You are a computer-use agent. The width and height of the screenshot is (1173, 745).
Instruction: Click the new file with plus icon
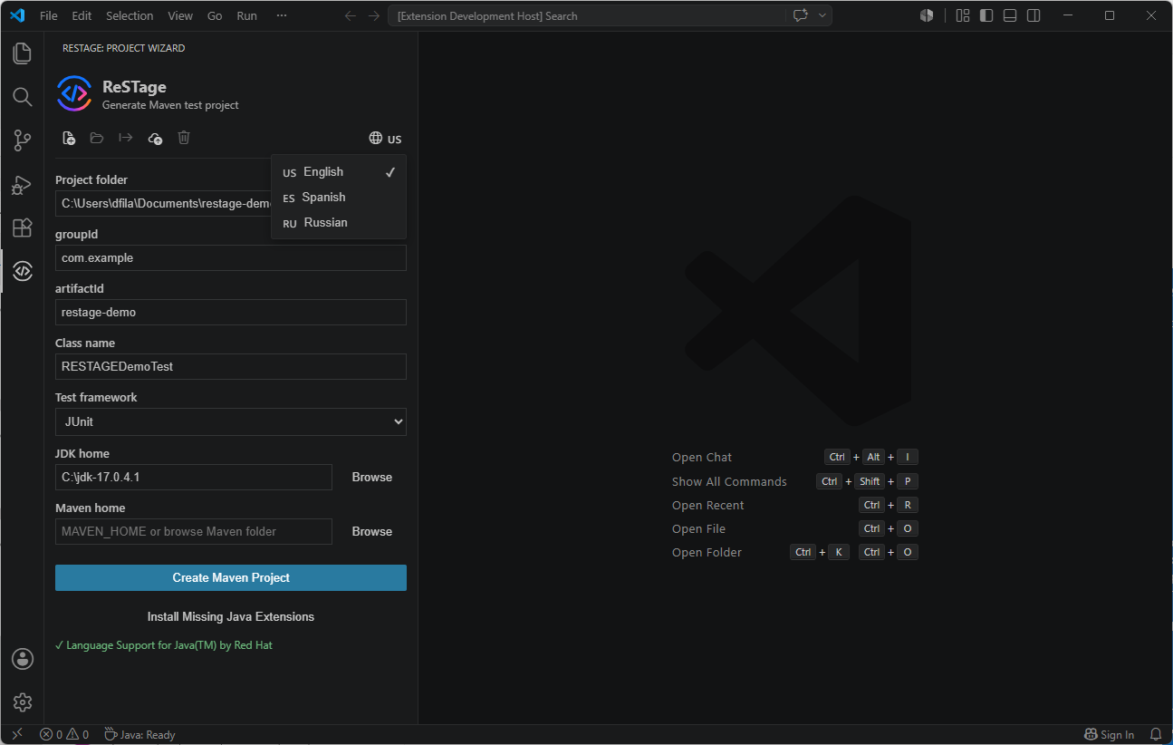click(69, 138)
